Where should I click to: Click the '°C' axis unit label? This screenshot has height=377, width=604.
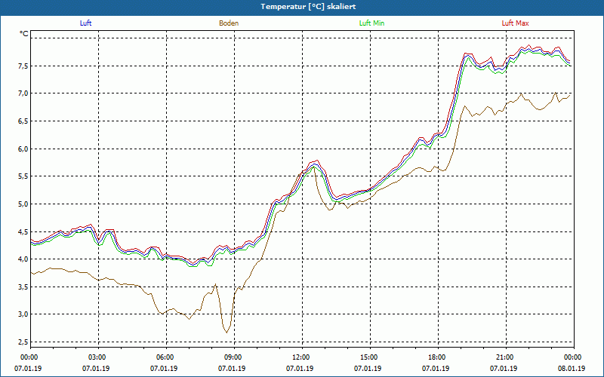tap(24, 34)
